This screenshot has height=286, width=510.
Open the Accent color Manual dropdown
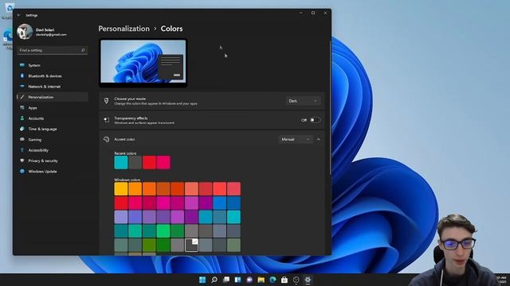coord(296,140)
